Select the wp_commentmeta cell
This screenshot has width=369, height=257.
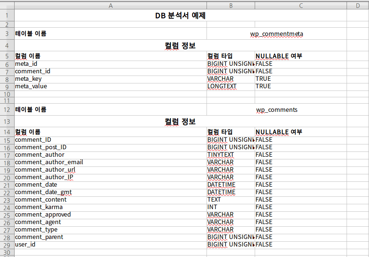click(x=276, y=34)
